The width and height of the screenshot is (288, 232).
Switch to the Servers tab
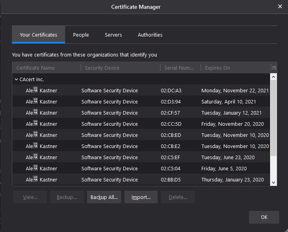coord(113,35)
